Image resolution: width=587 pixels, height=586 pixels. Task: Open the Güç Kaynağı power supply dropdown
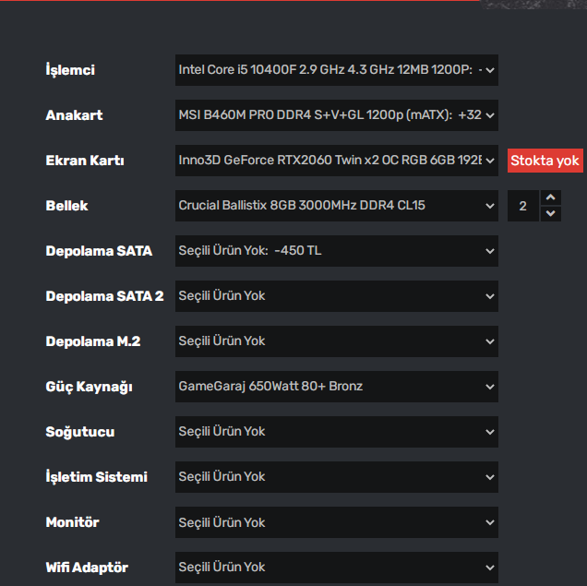coord(336,387)
